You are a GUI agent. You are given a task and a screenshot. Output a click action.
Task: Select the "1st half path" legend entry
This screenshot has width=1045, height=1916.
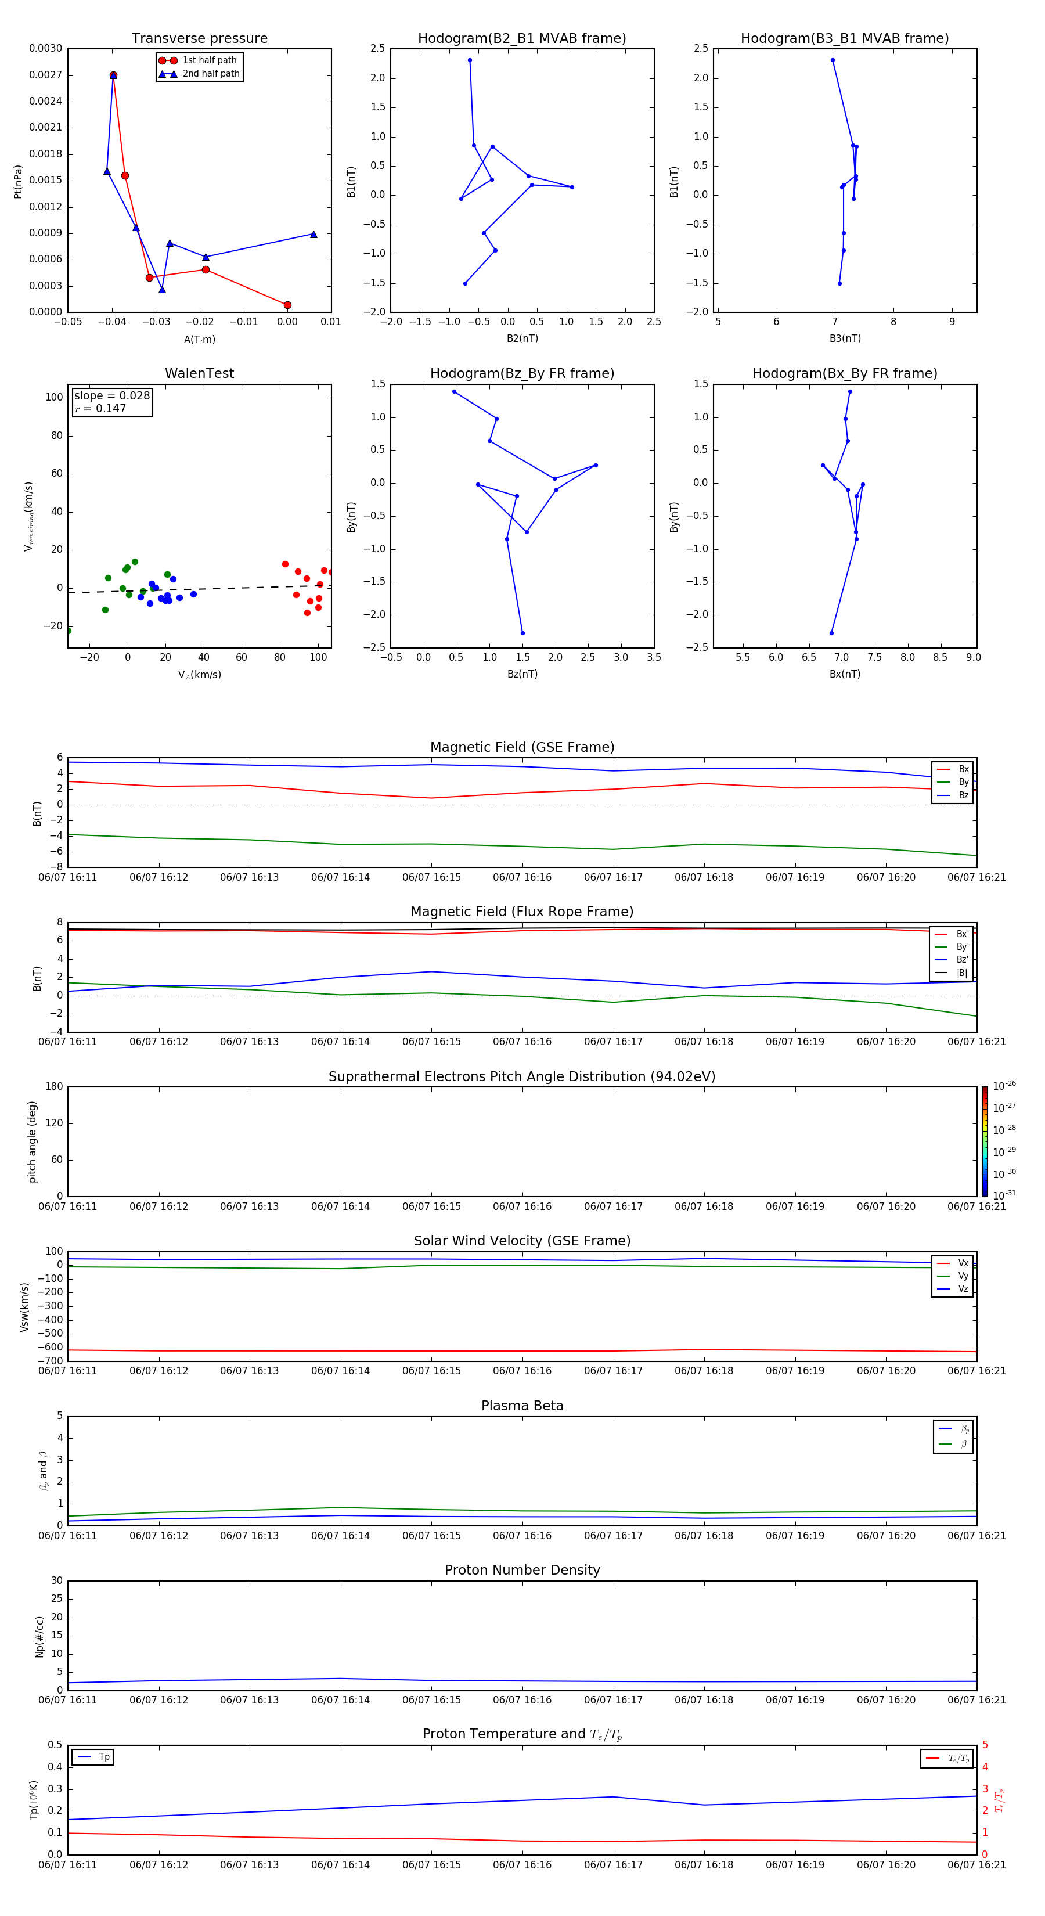[198, 60]
